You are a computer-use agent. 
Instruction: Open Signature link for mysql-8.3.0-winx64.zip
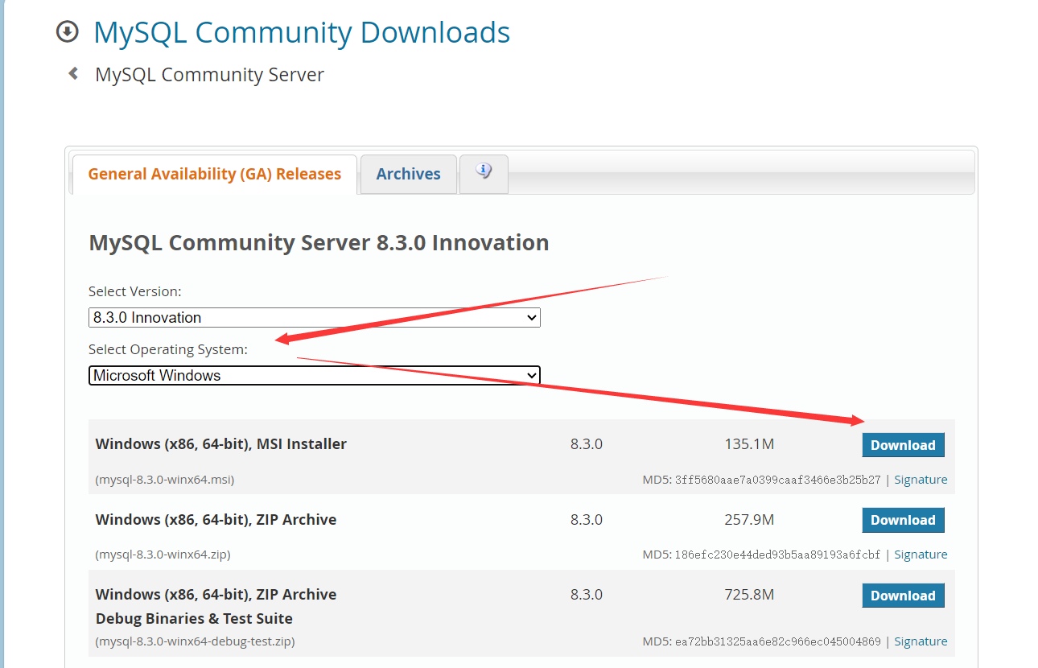pos(921,555)
